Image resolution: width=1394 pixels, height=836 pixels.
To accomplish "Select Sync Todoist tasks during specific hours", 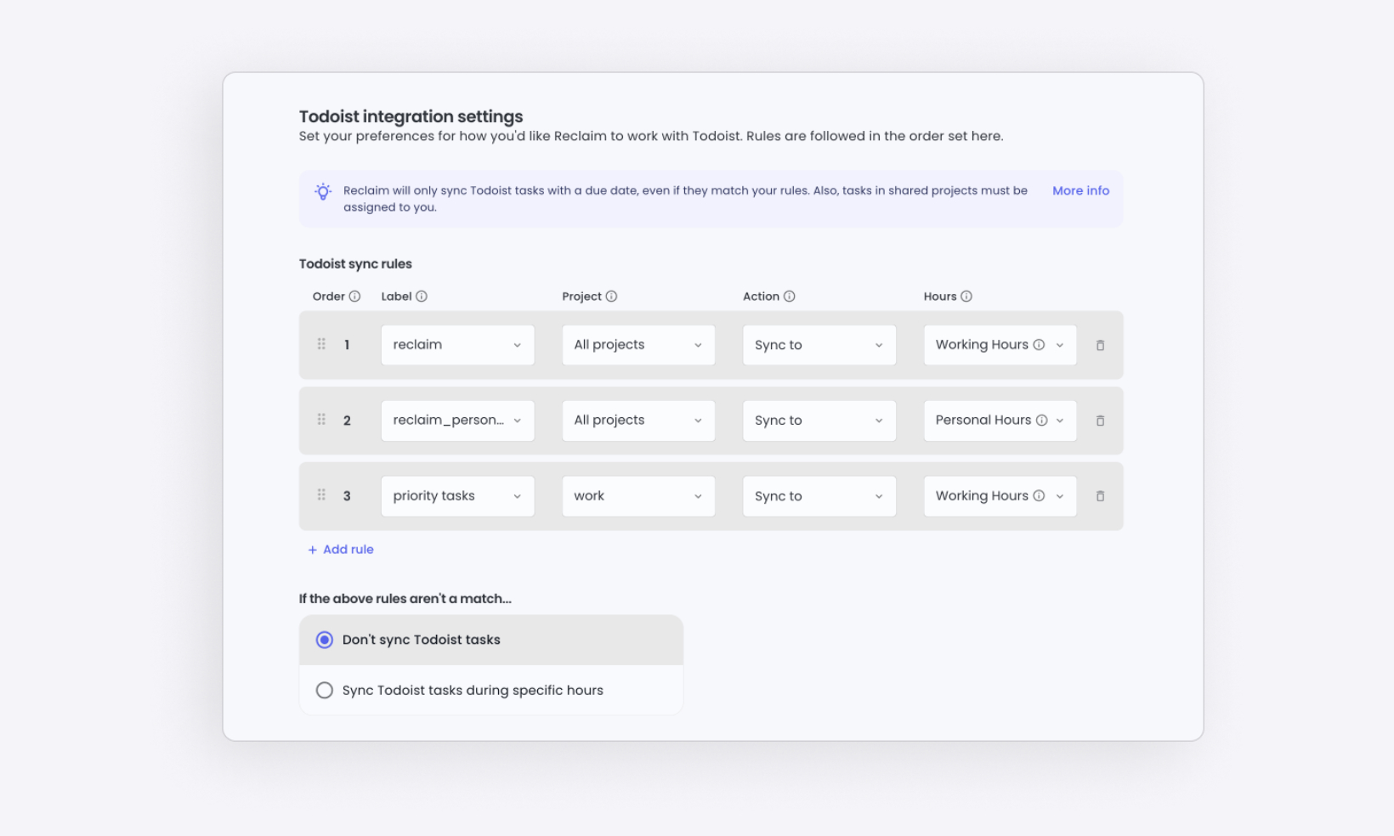I will click(491, 690).
